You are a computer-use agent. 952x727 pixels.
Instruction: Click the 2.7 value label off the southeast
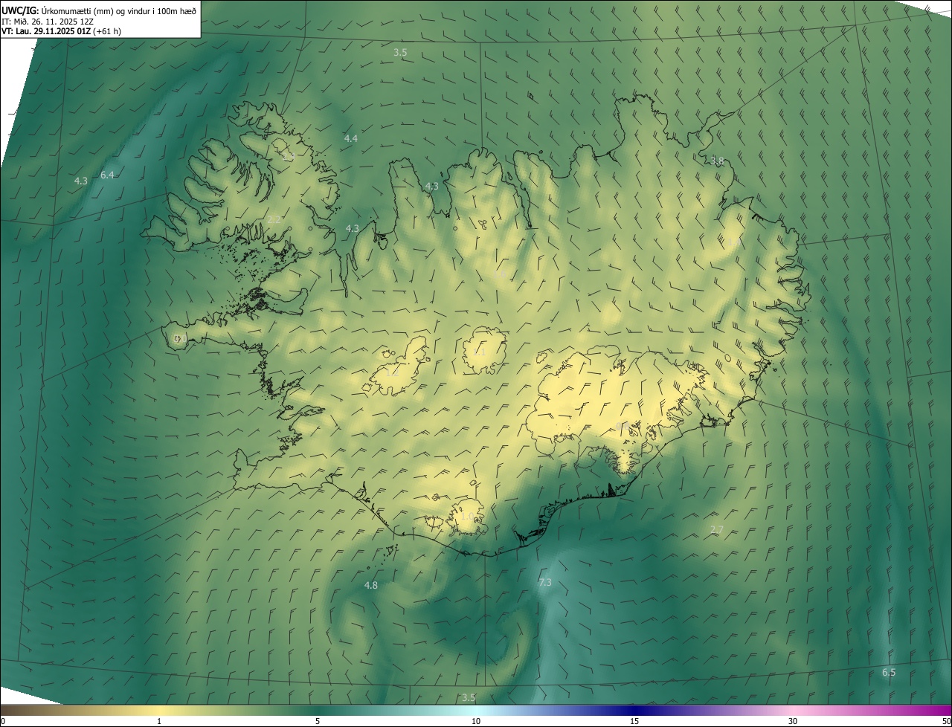point(717,529)
